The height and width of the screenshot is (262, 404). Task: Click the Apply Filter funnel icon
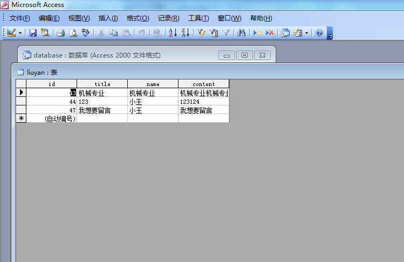coord(226,33)
